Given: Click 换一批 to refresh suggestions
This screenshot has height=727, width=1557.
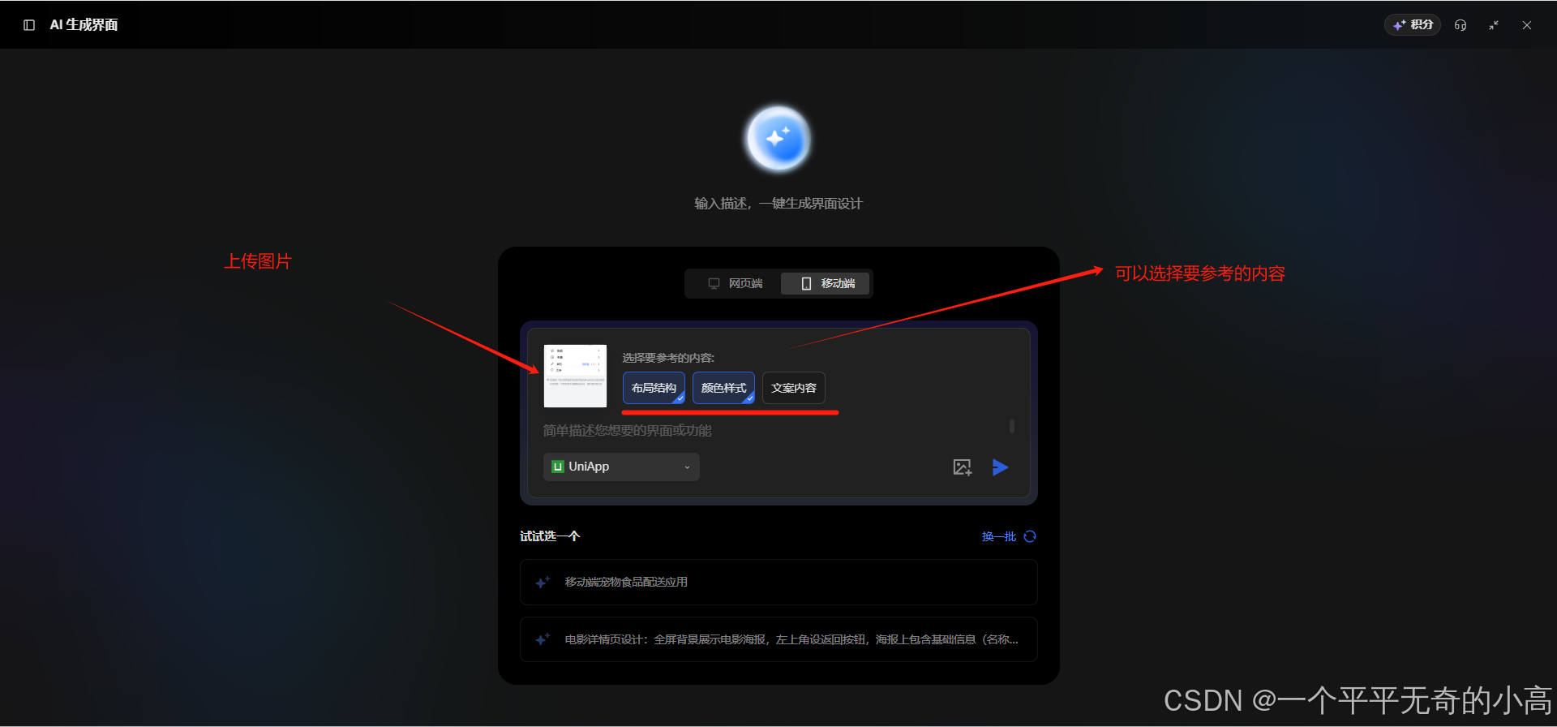Looking at the screenshot, I should click(x=998, y=536).
